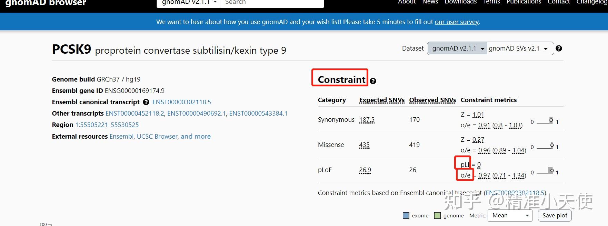Open the search bar dataset version dropdown
Screen dimensions: 608x226
(189, 2)
